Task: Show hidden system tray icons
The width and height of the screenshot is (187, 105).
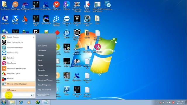Action: [x=157, y=102]
